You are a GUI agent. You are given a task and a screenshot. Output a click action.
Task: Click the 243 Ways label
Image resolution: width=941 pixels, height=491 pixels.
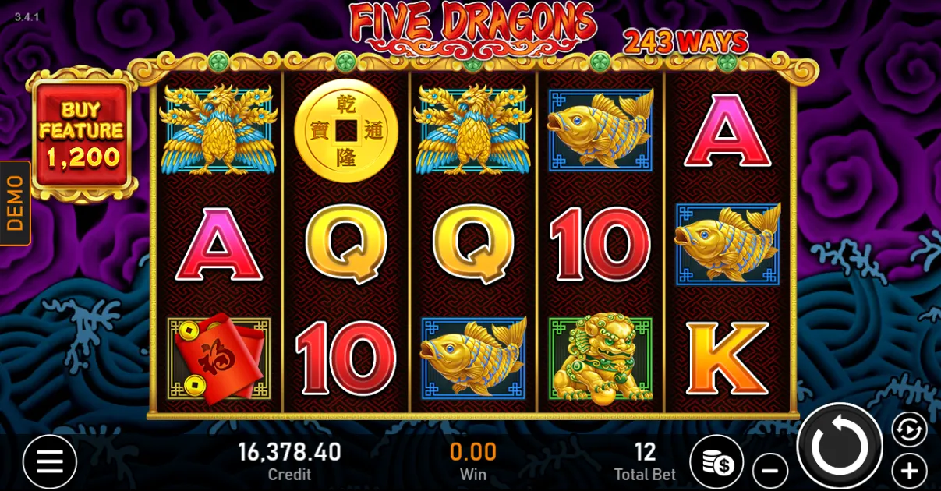click(685, 42)
